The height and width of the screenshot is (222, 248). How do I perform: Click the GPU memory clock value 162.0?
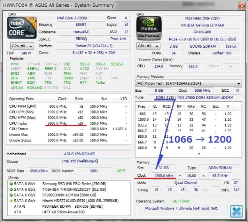click(x=193, y=66)
